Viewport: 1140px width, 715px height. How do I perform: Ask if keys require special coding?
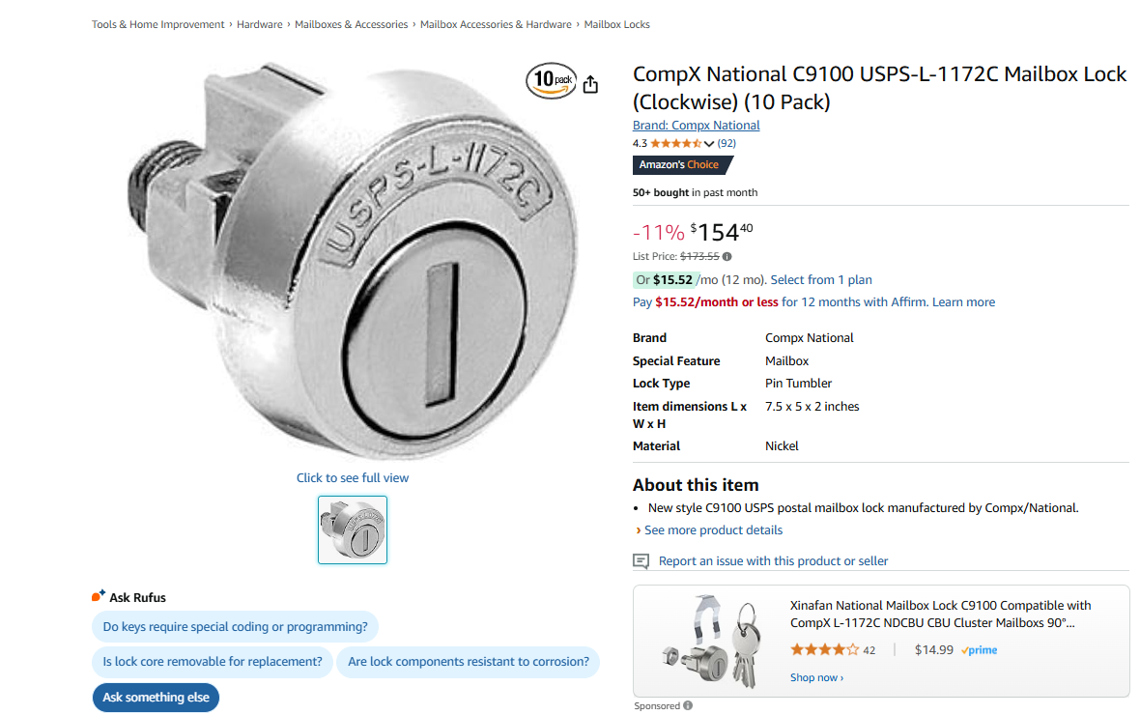coord(235,627)
